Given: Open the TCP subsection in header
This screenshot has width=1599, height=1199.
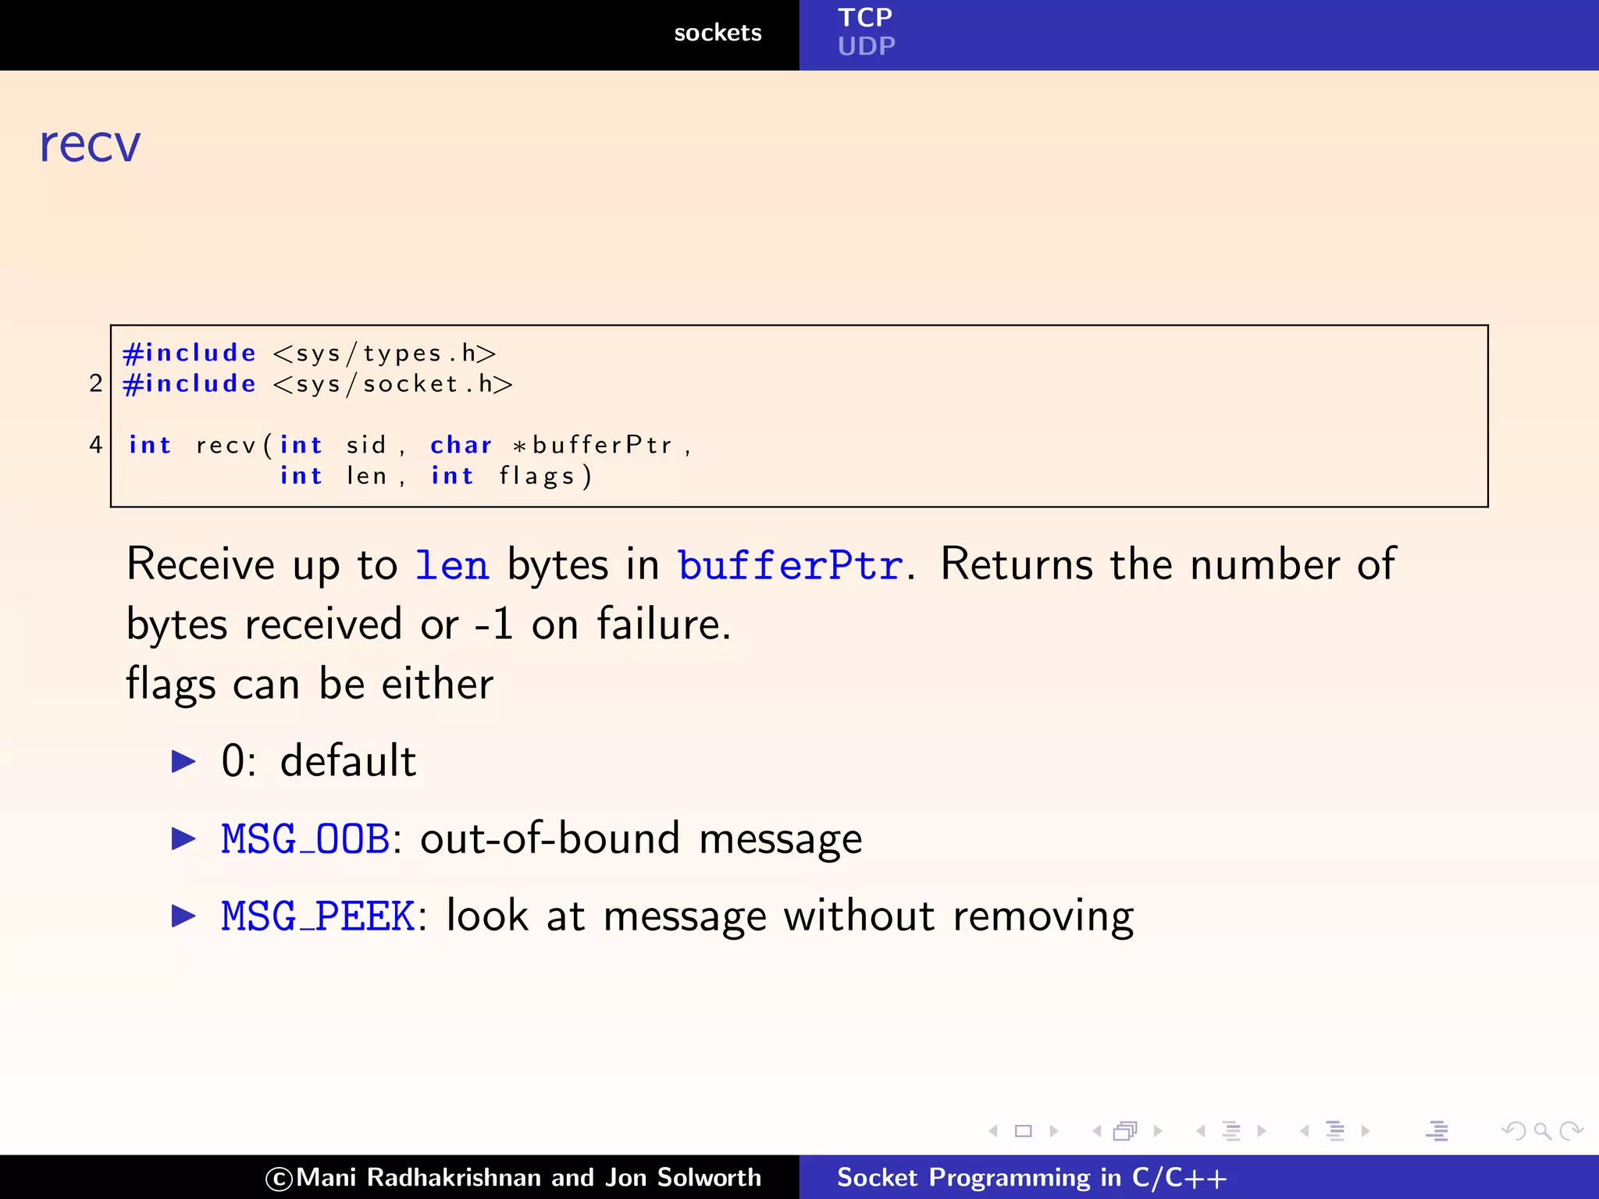Looking at the screenshot, I should 865,17.
